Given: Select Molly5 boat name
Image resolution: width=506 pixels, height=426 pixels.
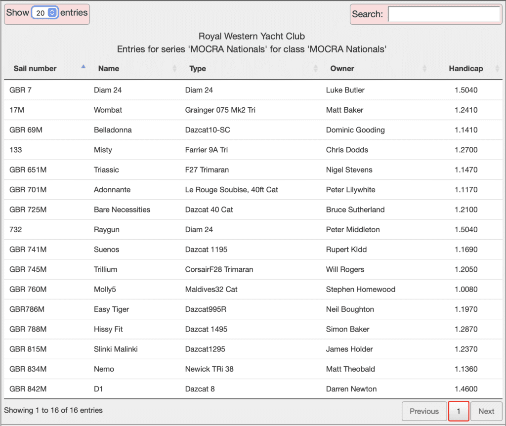Looking at the screenshot, I should [x=105, y=290].
